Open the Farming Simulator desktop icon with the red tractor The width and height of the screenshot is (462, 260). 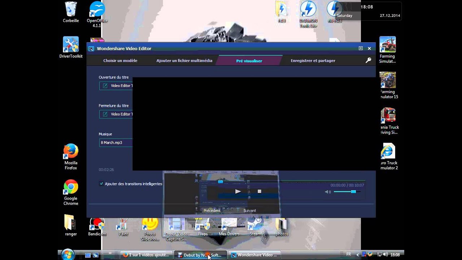click(388, 49)
